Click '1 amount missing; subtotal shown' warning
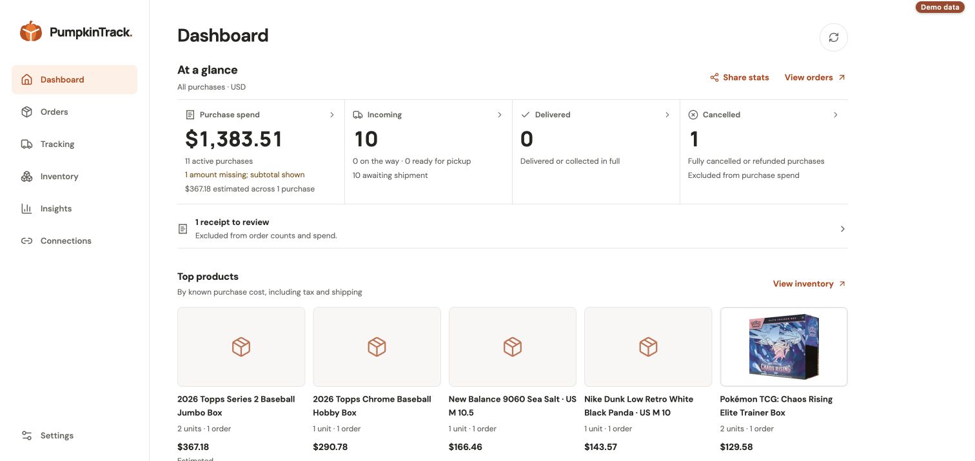The width and height of the screenshot is (975, 461). coord(244,175)
